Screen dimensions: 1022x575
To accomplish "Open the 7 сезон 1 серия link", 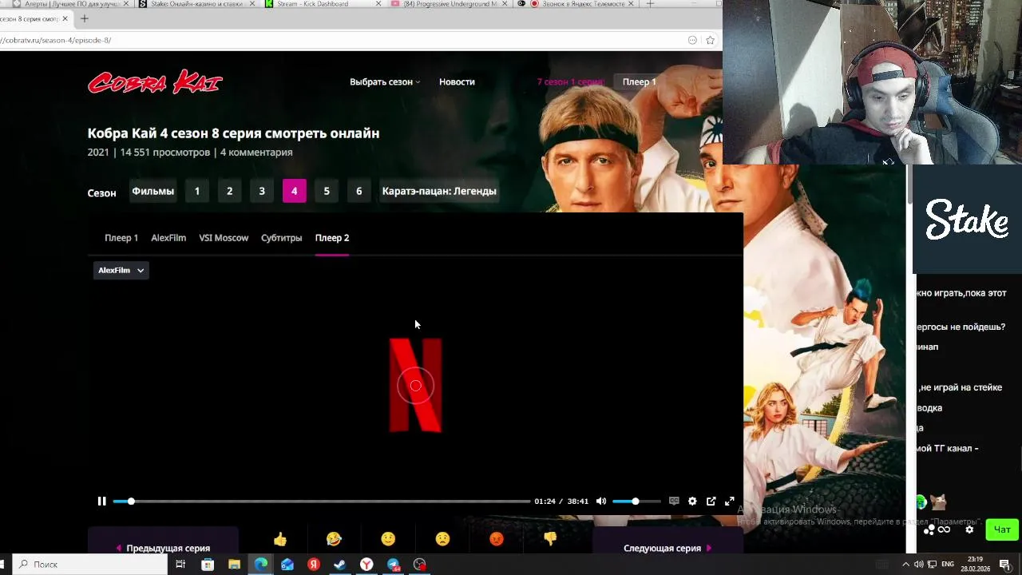I will coord(570,81).
